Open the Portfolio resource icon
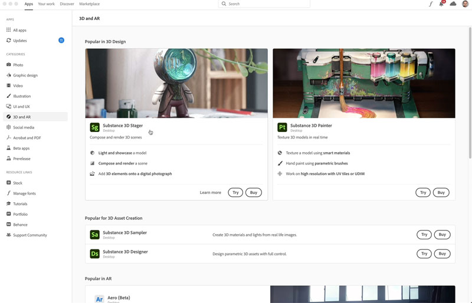The image size is (472, 303). pyautogui.click(x=8, y=214)
